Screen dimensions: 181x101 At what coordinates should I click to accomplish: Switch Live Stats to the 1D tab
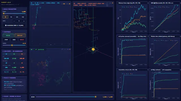(6, 54)
